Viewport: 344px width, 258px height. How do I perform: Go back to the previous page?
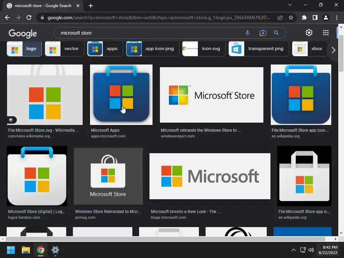tap(7, 17)
